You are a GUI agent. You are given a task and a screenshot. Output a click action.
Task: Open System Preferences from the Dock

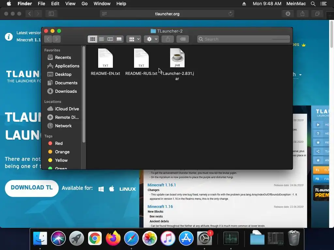coord(205,238)
